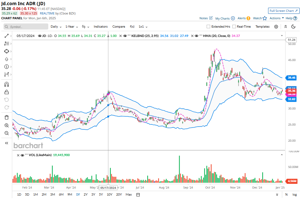Click the Full Screen Chart button
Image resolution: width=308 pixels, height=211 pixels.
[284, 11]
